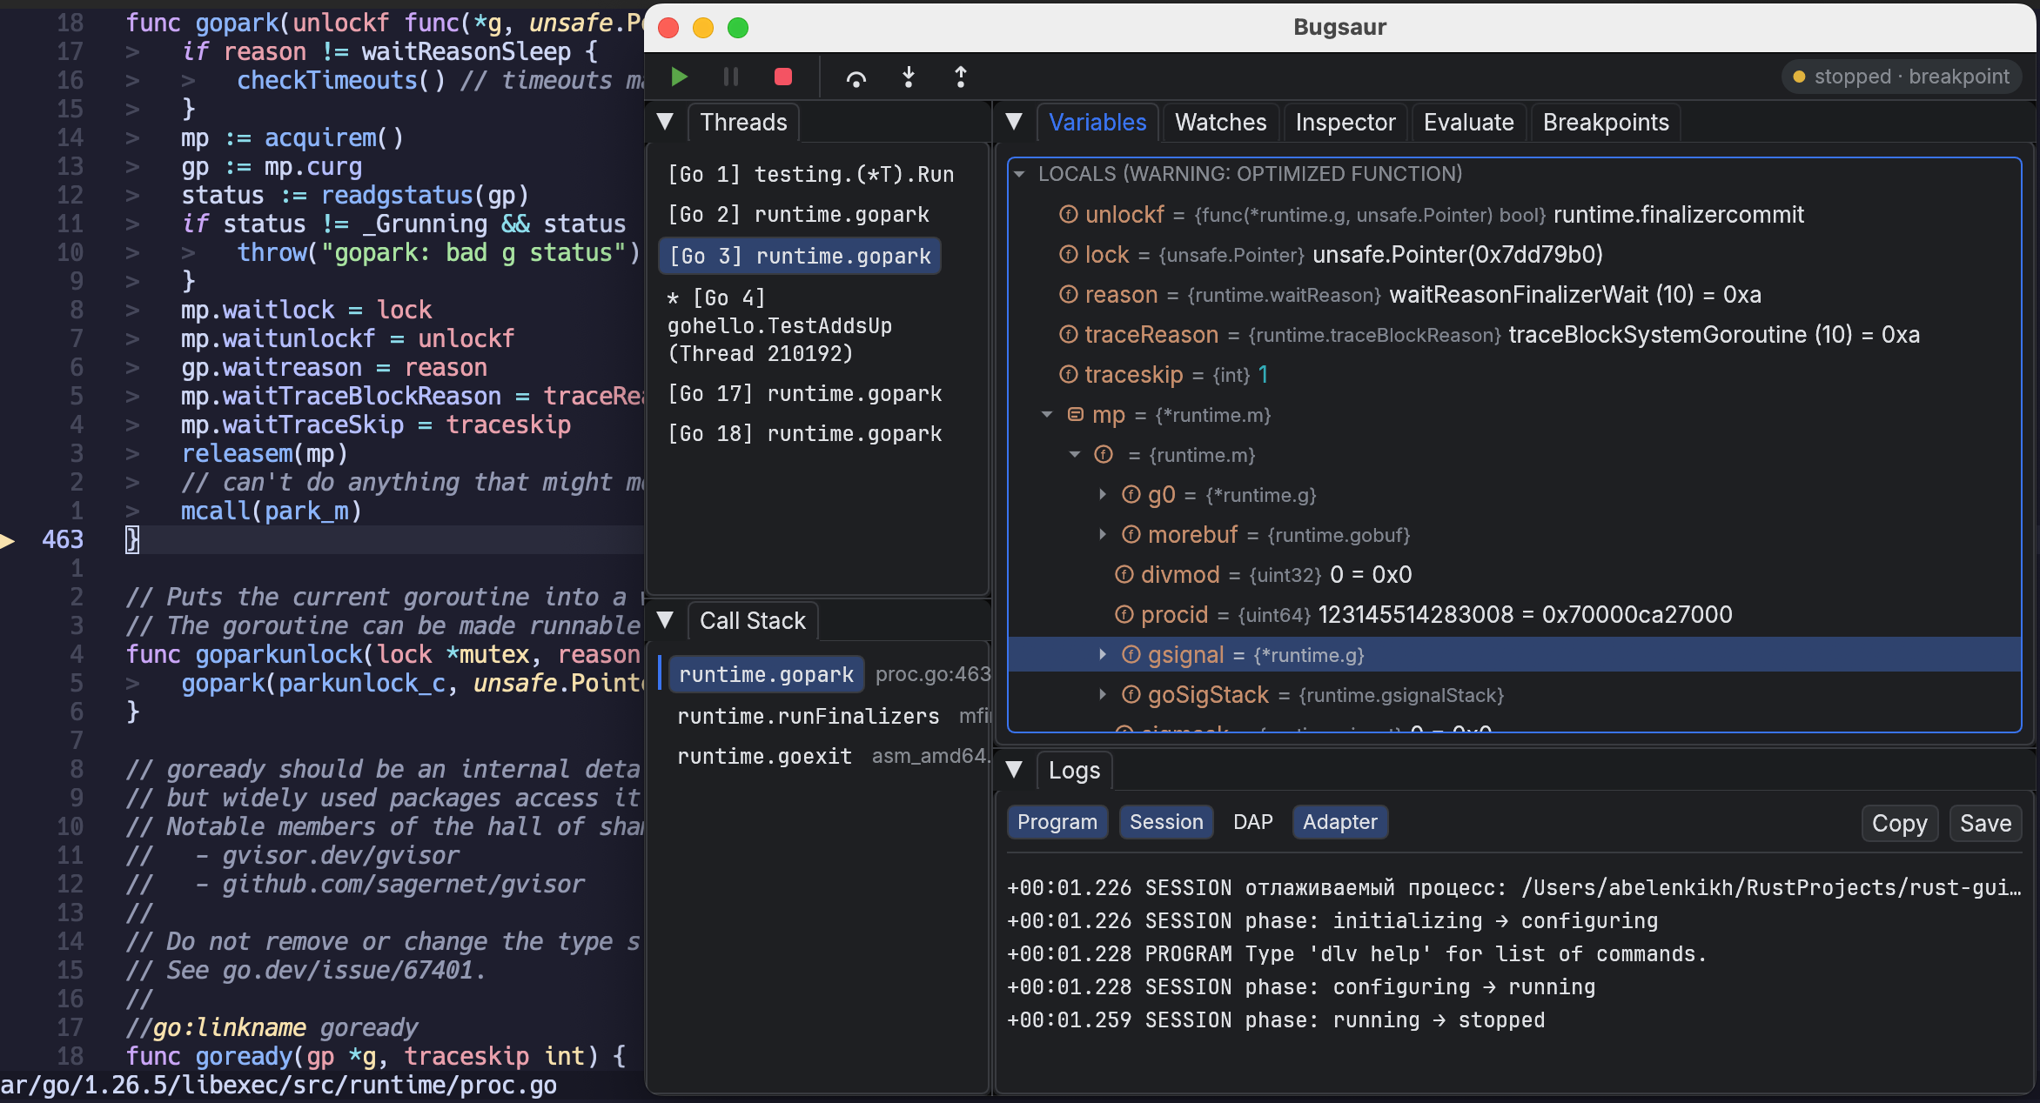Select the Logs tab header

coord(1074,771)
